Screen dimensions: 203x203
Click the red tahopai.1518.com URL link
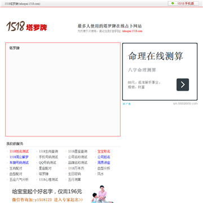point(132,31)
